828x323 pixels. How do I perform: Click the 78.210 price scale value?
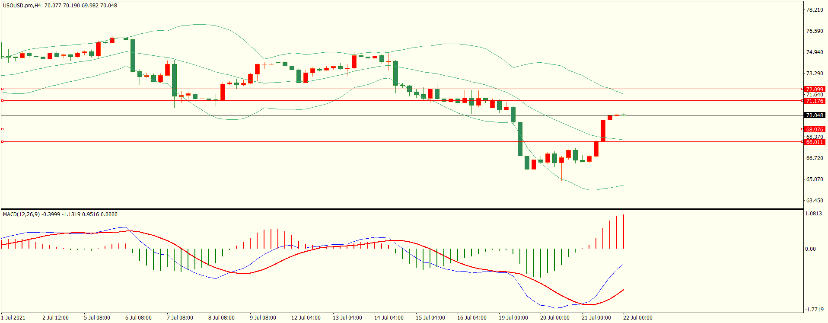click(814, 10)
